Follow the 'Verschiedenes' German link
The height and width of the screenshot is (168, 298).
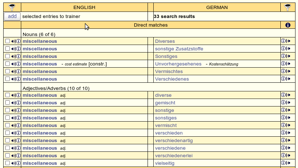click(172, 79)
